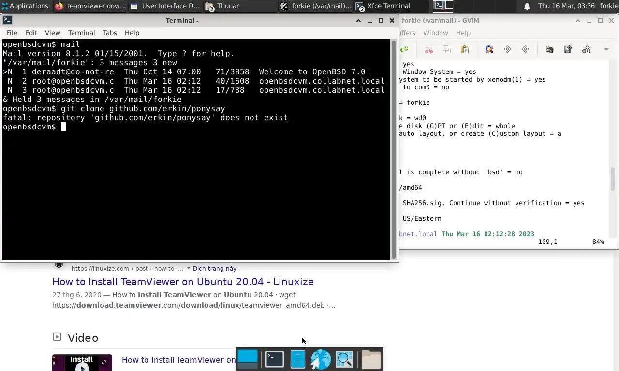Open the Edit menu in Terminal

31,33
